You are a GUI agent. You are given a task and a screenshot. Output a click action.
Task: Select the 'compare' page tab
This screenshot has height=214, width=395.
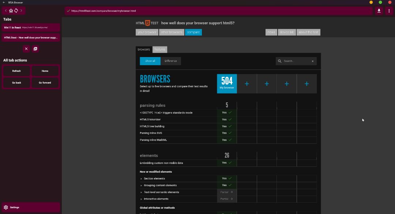click(193, 32)
